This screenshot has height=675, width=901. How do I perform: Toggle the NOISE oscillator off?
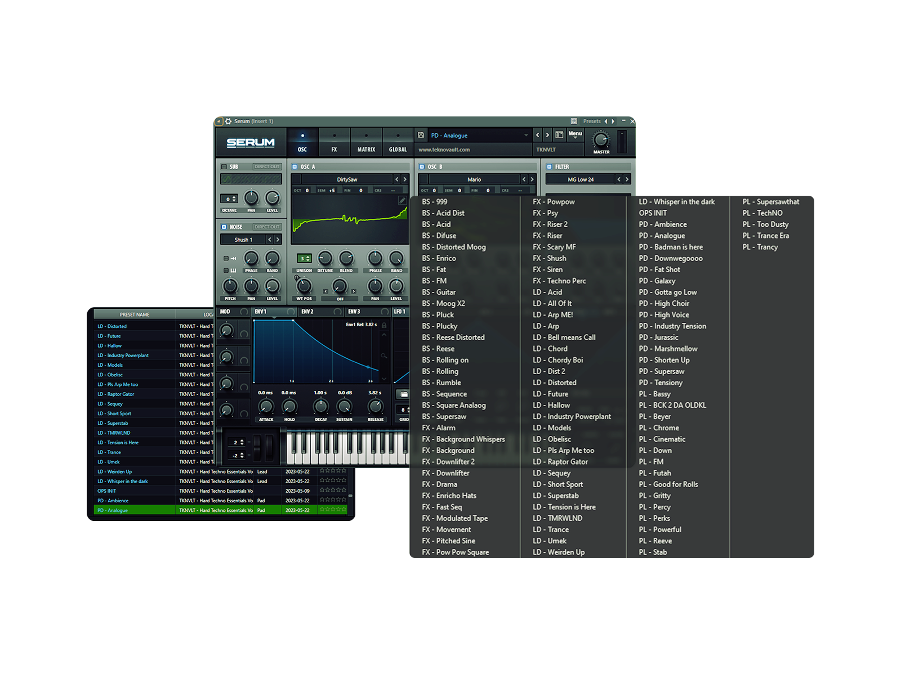point(224,227)
